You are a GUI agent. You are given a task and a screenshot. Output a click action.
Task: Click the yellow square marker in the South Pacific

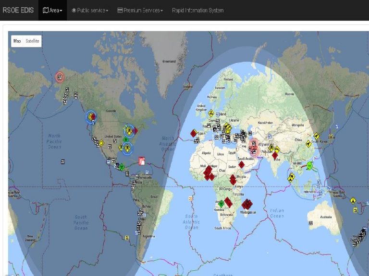click(127, 238)
